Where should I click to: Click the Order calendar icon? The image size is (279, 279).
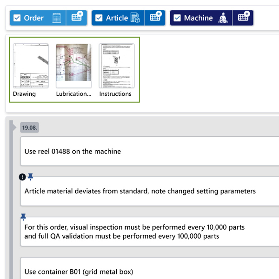[x=56, y=18]
